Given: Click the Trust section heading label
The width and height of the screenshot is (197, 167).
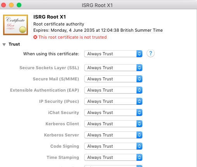Looking at the screenshot, I should pyautogui.click(x=14, y=44).
